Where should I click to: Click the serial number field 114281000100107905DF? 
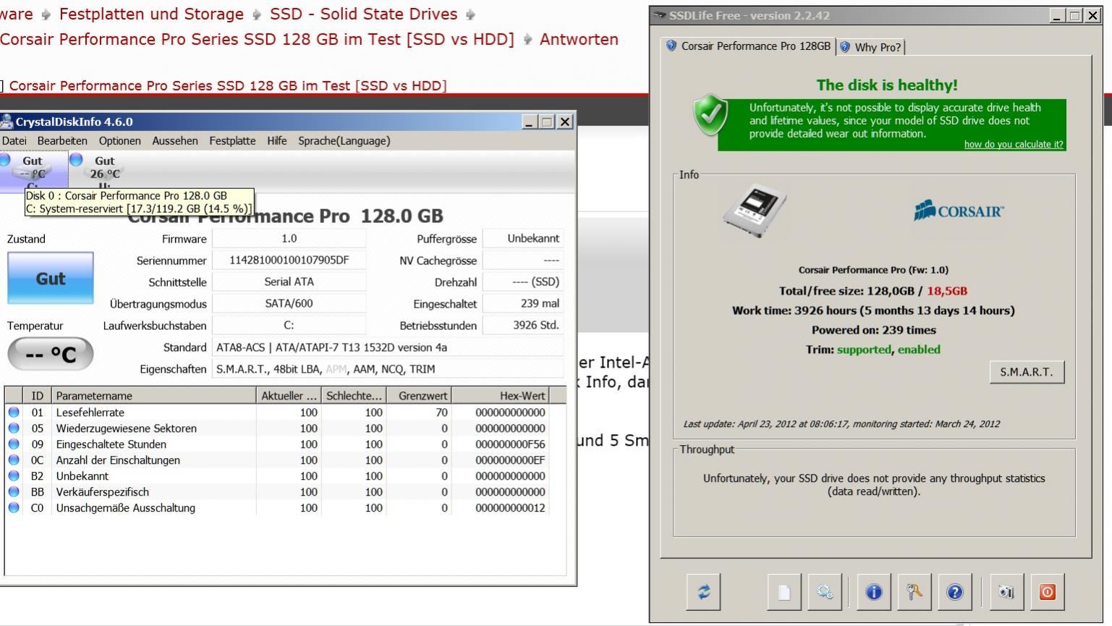coord(289,260)
